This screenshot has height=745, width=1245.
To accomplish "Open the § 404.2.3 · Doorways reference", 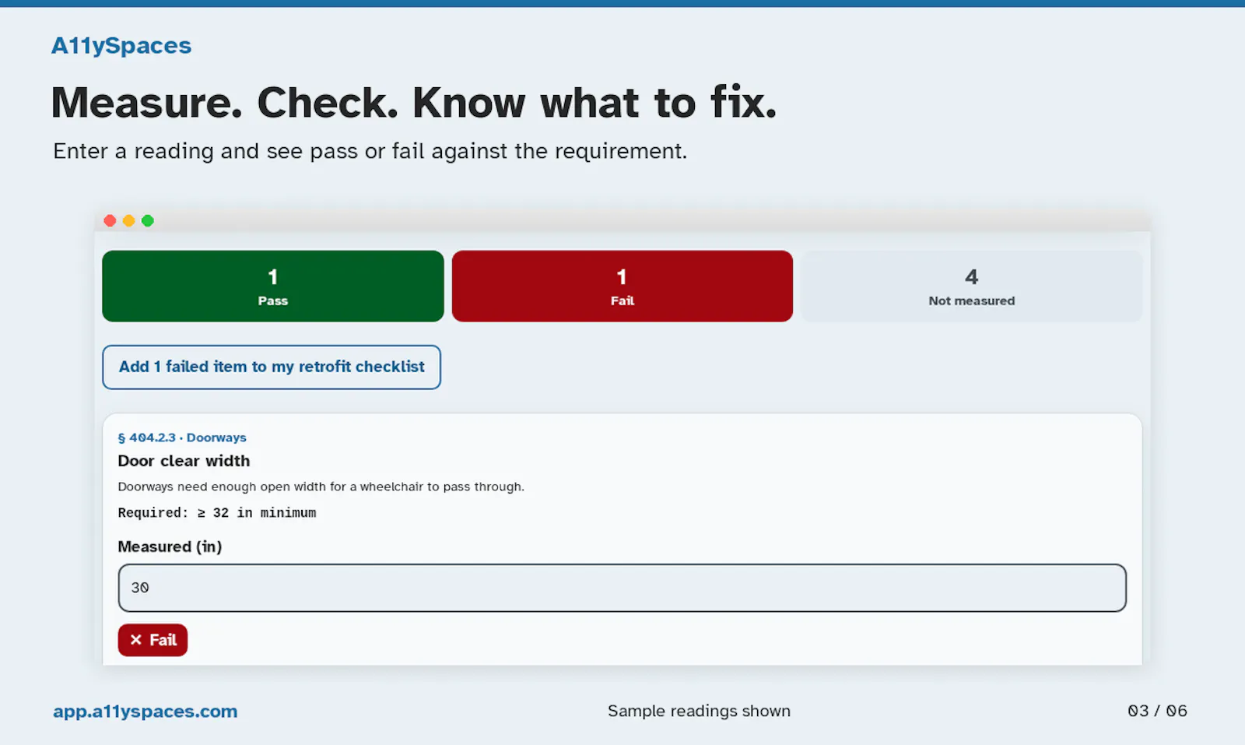I will [x=182, y=438].
